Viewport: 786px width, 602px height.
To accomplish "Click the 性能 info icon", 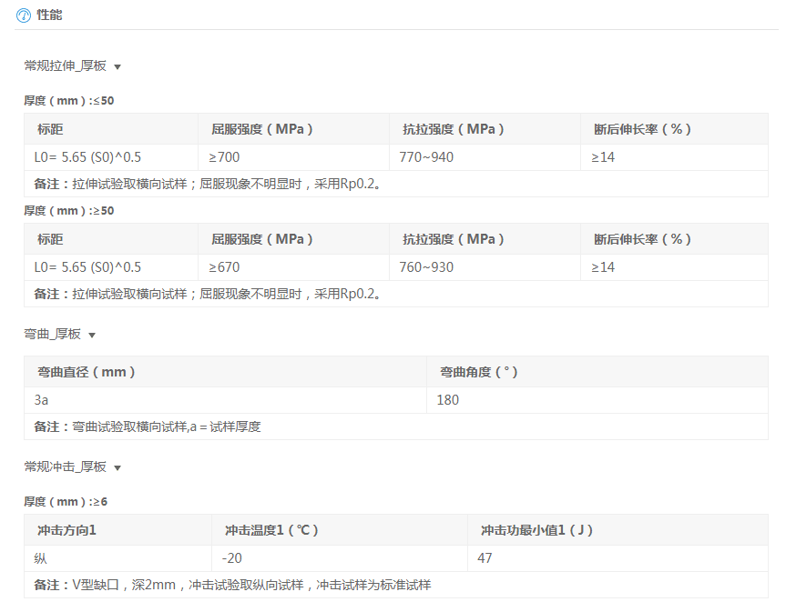I will (24, 15).
